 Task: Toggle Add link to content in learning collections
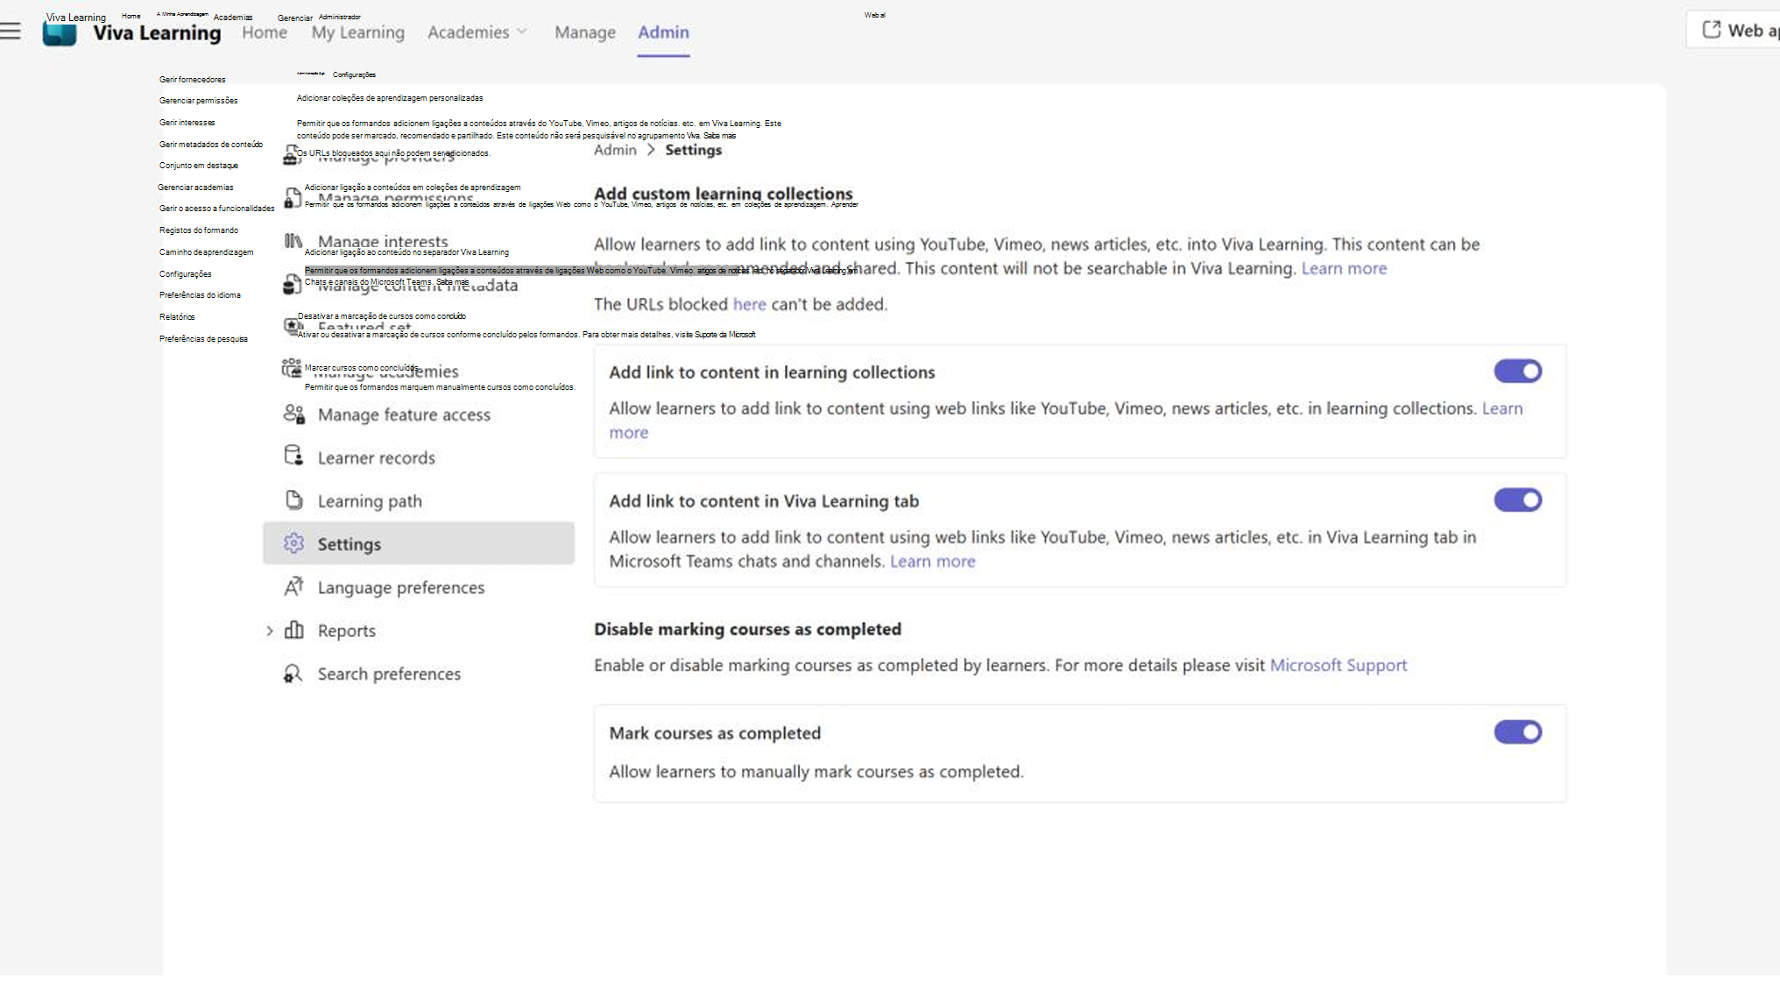point(1517,372)
